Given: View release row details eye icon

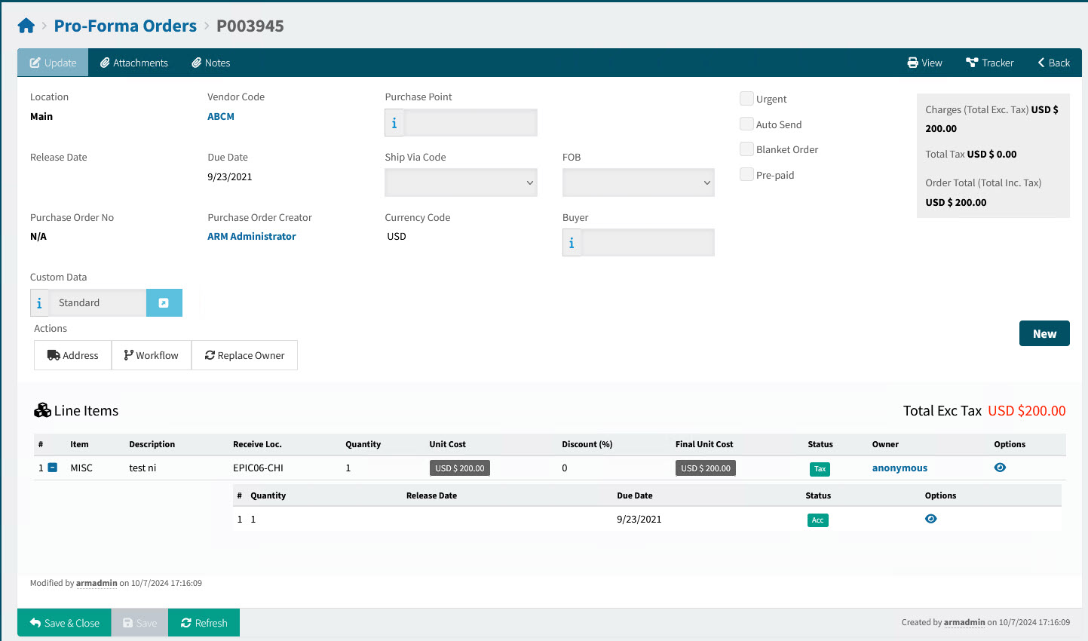Looking at the screenshot, I should coord(930,519).
